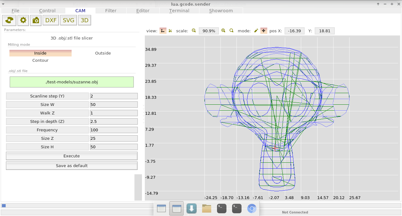Screen dimensions: 402x216
Task: Select the CAM tab
Action: click(x=80, y=11)
